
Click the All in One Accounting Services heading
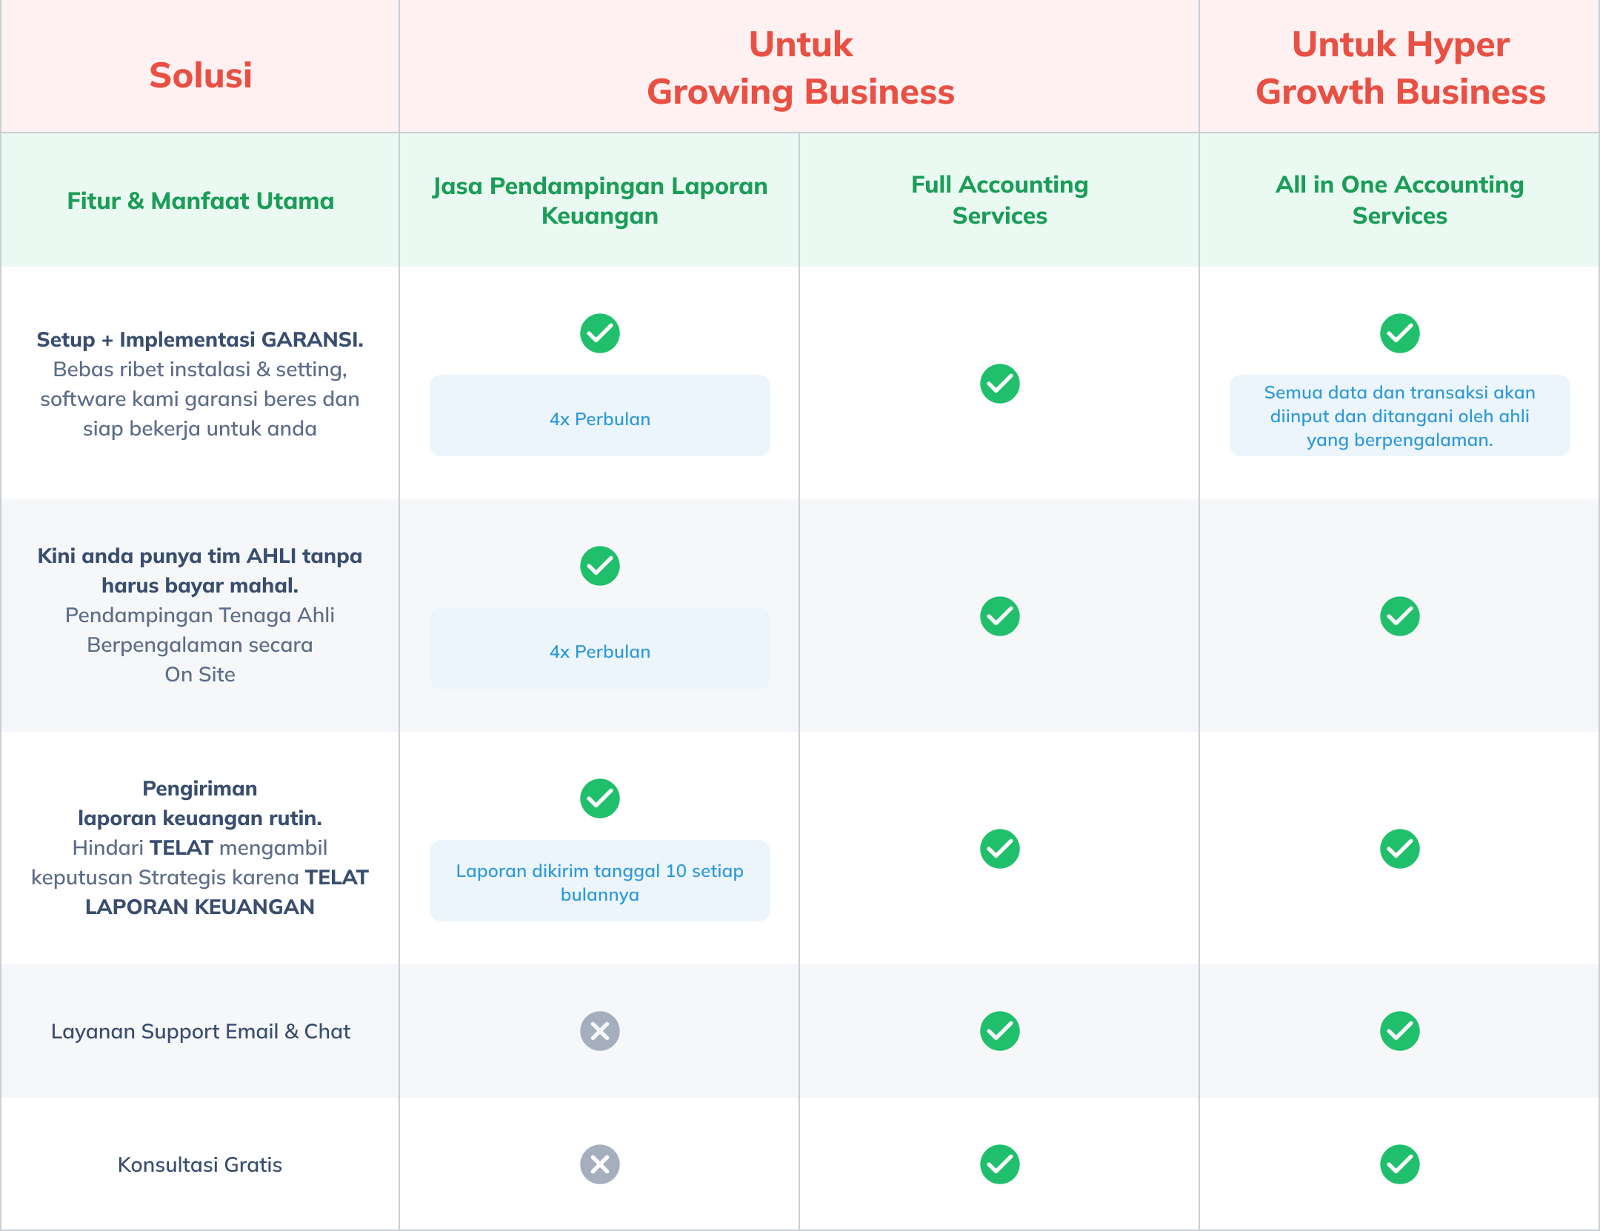(x=1399, y=200)
